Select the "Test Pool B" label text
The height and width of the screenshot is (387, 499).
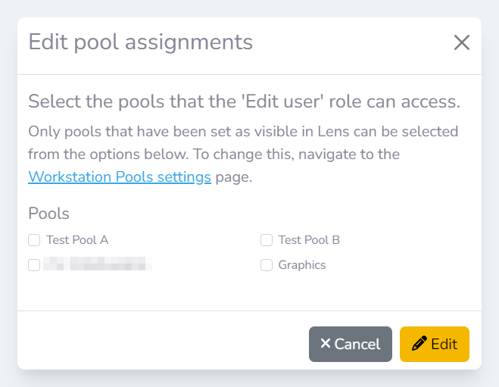click(309, 240)
